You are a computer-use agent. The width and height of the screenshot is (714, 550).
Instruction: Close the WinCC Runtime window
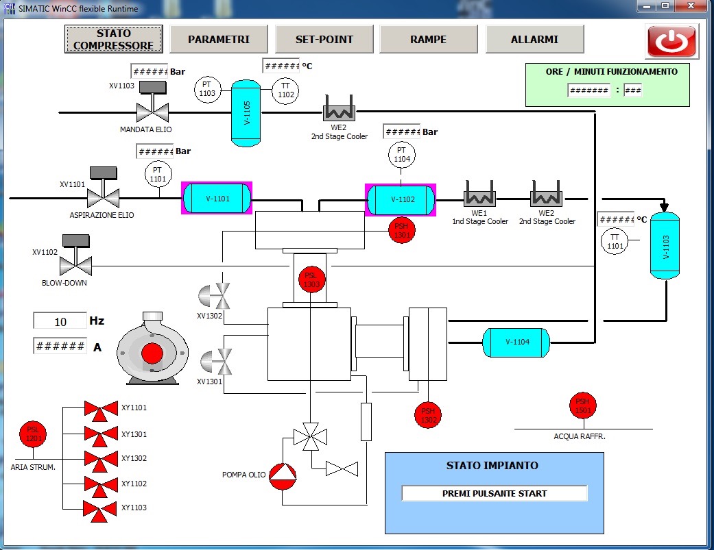691,6
